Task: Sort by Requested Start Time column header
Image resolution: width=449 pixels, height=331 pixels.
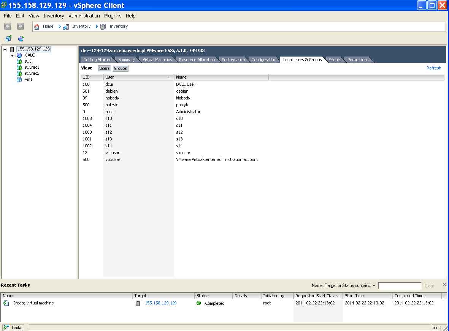Action: [318, 296]
